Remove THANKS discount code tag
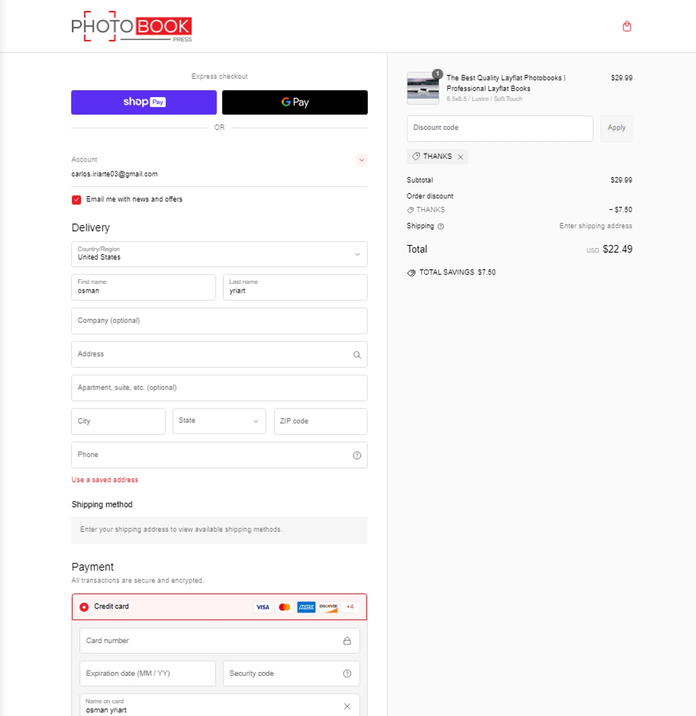 point(460,157)
